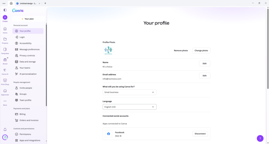This screenshot has height=144, width=269.
Task: Click the purple Create plus icon
Action: coord(5,17)
